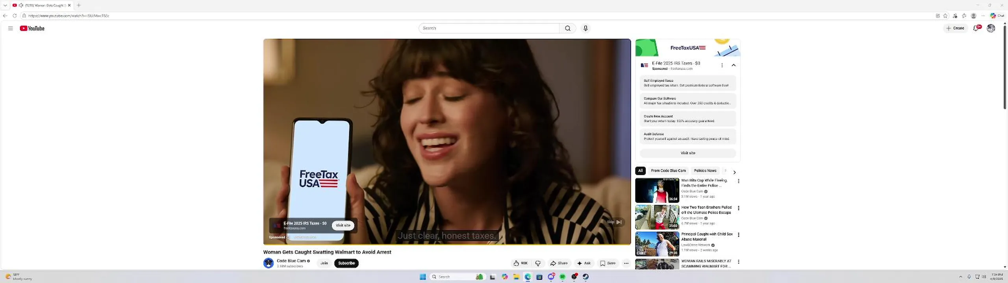Open File Explorer from the taskbar

(516, 277)
